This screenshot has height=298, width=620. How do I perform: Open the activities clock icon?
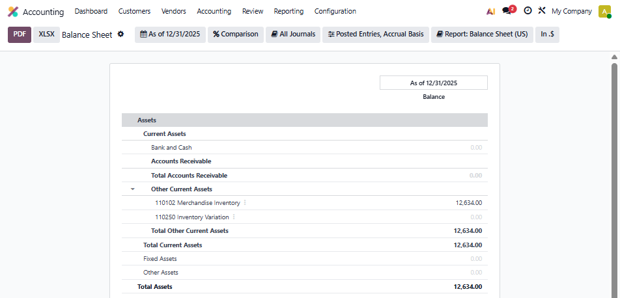[528, 11]
